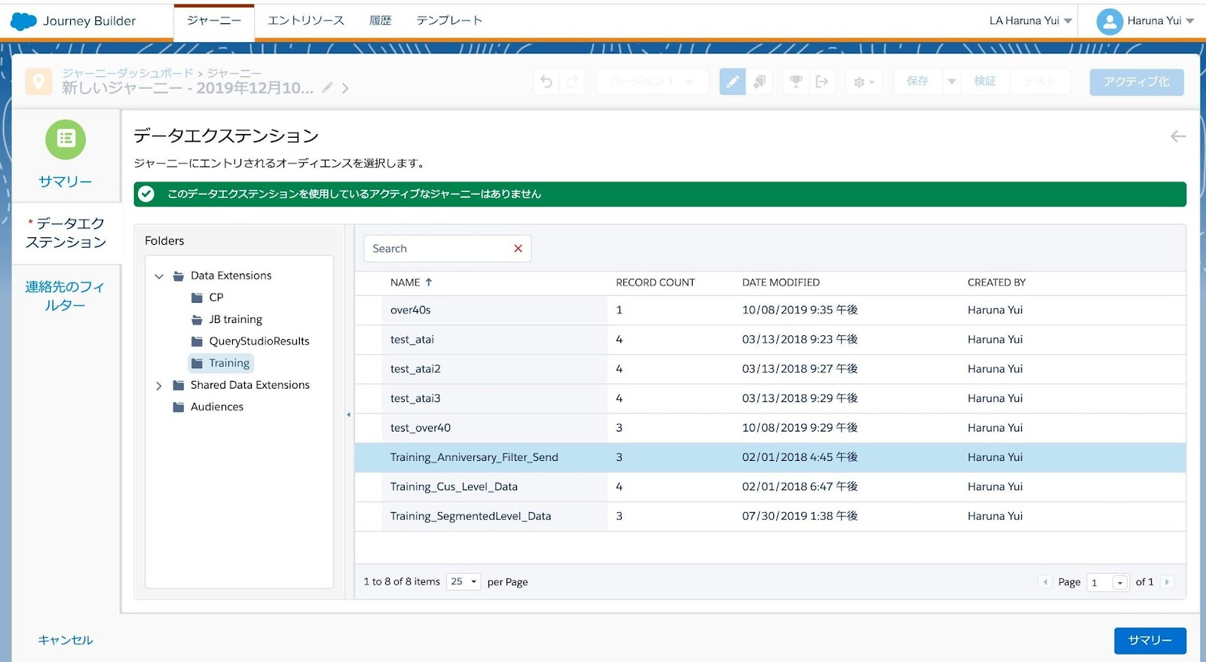Select the over40s data extension row
This screenshot has width=1206, height=662.
770,310
